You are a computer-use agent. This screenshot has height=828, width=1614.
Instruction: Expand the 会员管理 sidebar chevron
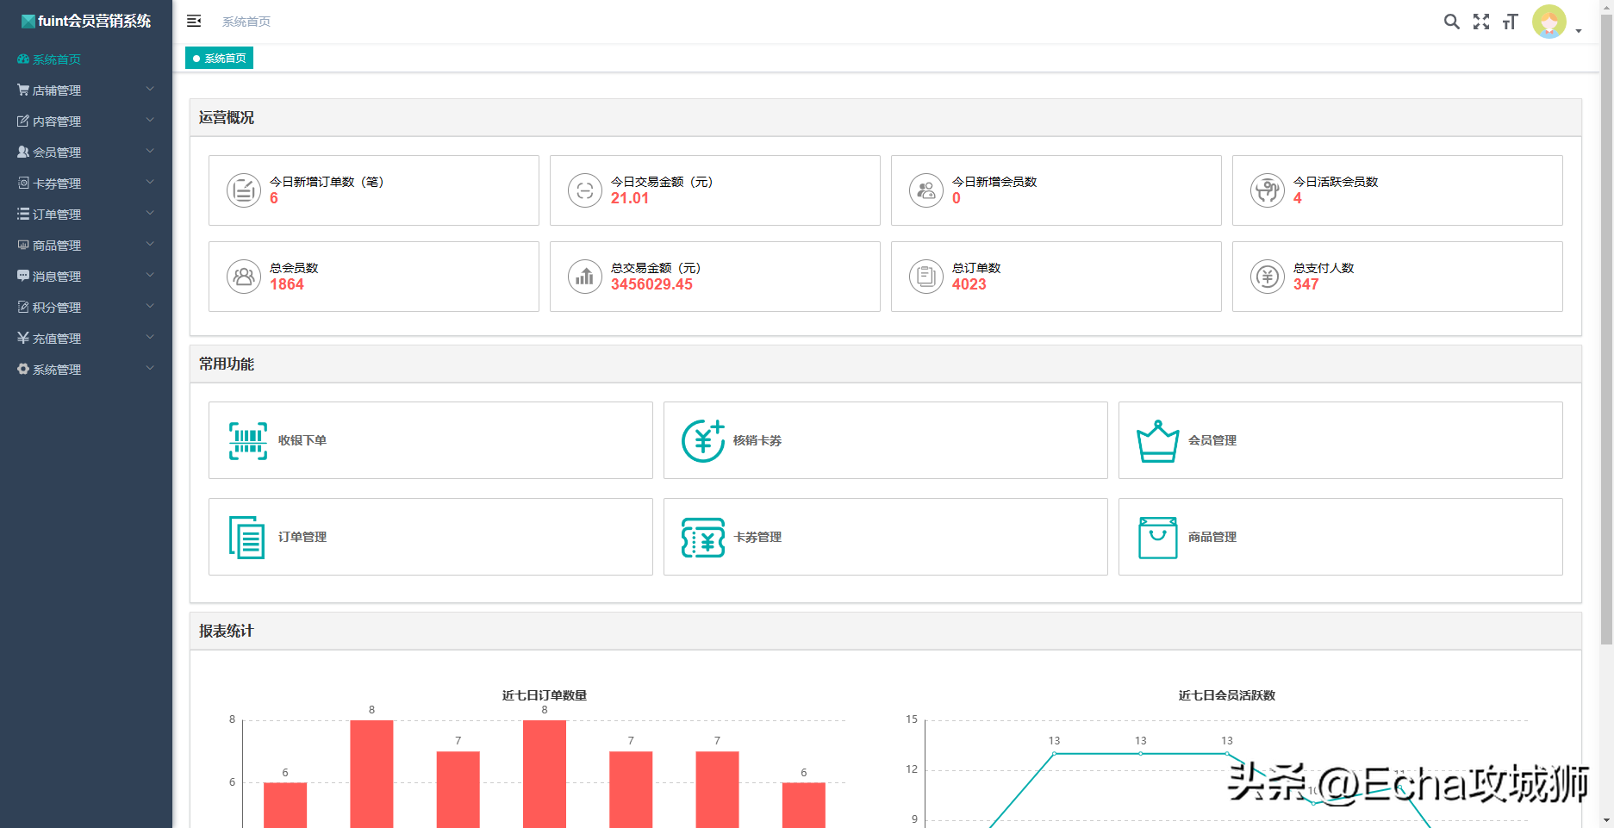150,151
